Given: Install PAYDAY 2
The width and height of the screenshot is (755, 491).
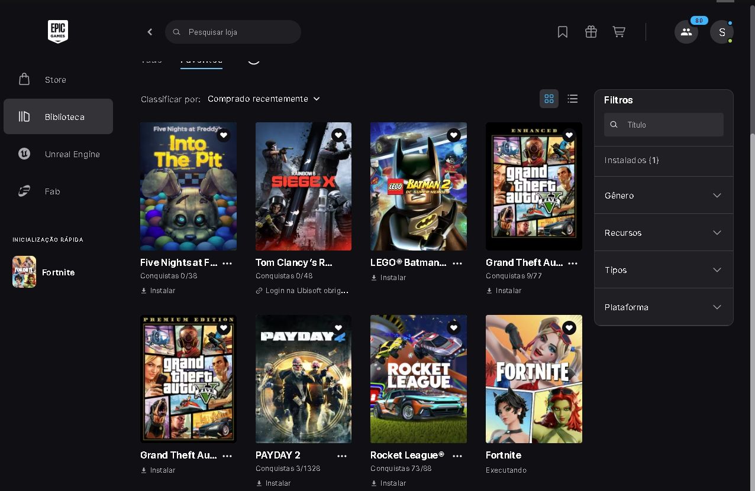Looking at the screenshot, I should tap(273, 483).
